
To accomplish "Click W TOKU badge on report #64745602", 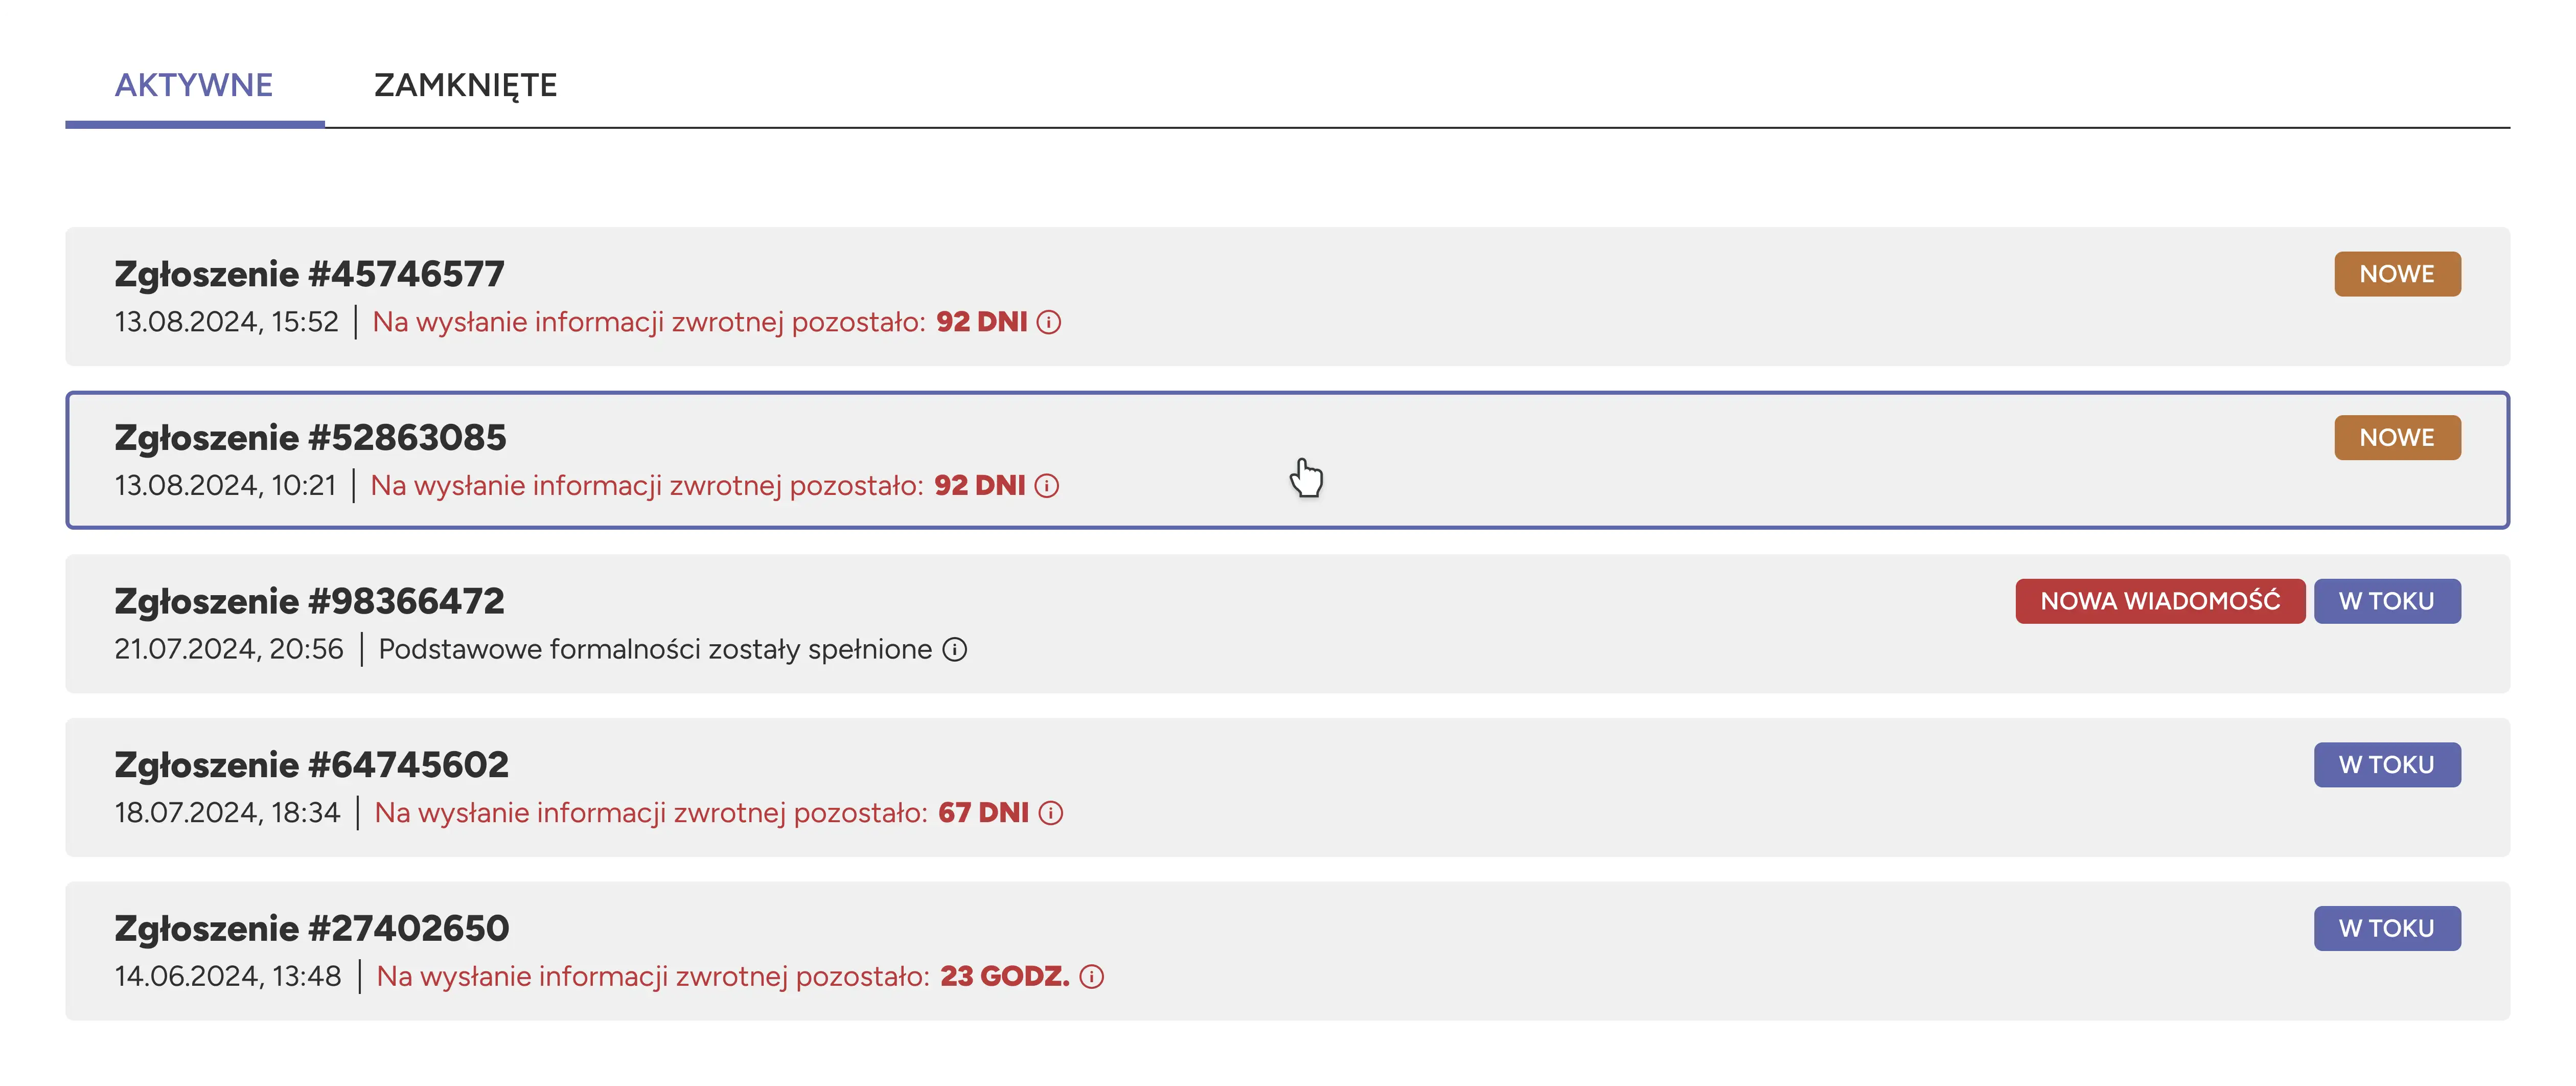I will pyautogui.click(x=2387, y=765).
